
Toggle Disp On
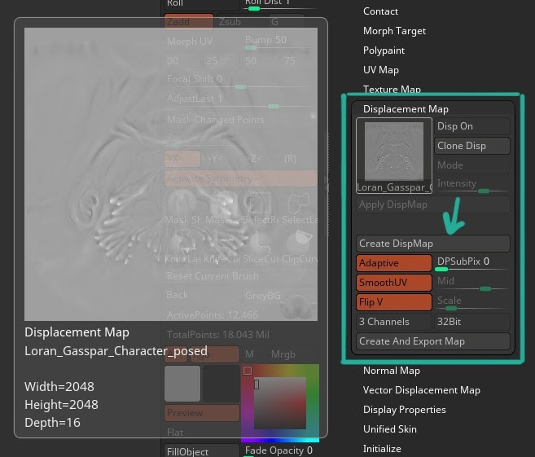tap(472, 126)
